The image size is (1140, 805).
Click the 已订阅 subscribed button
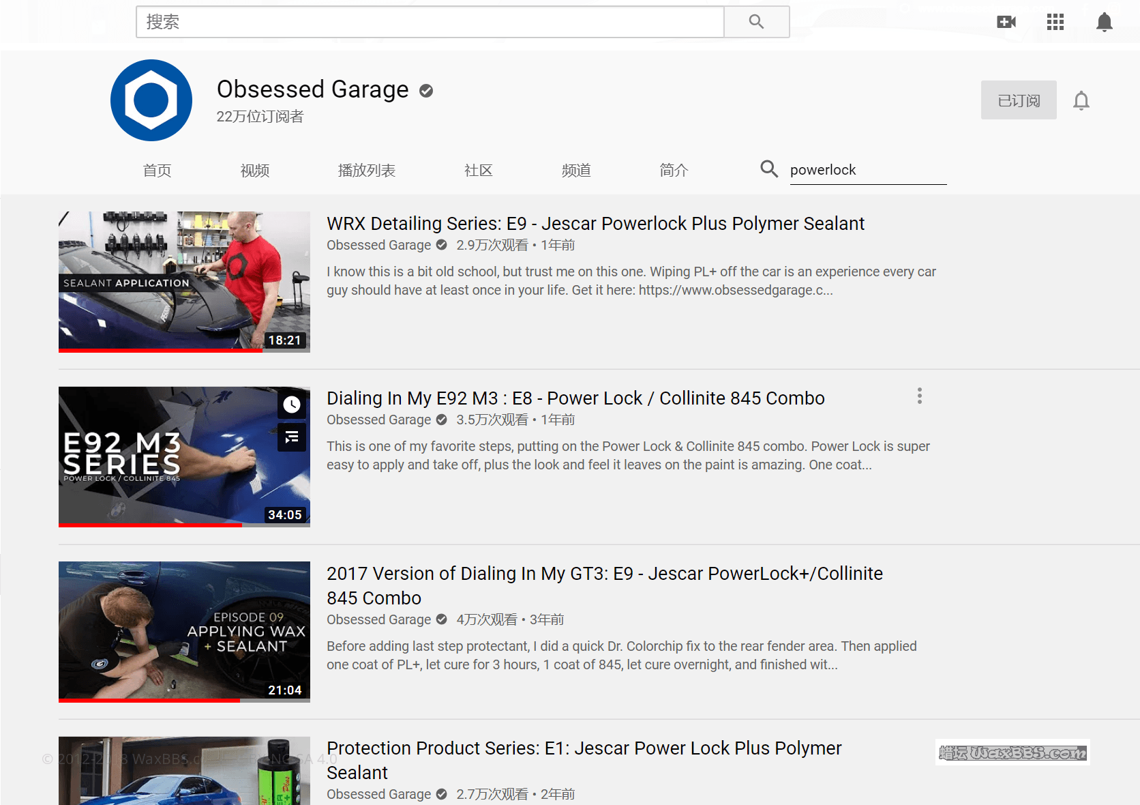point(1018,100)
